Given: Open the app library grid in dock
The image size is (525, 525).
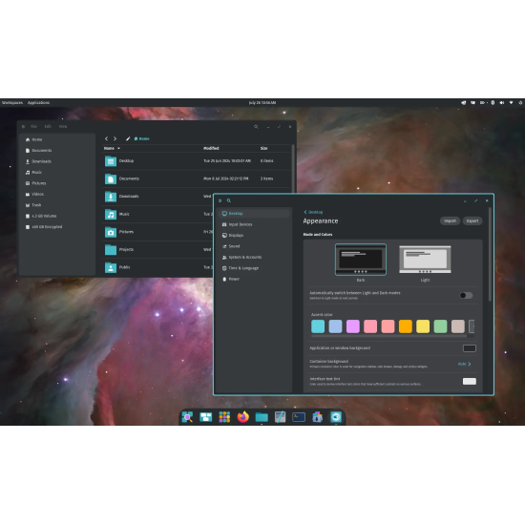Looking at the screenshot, I should pos(224,417).
